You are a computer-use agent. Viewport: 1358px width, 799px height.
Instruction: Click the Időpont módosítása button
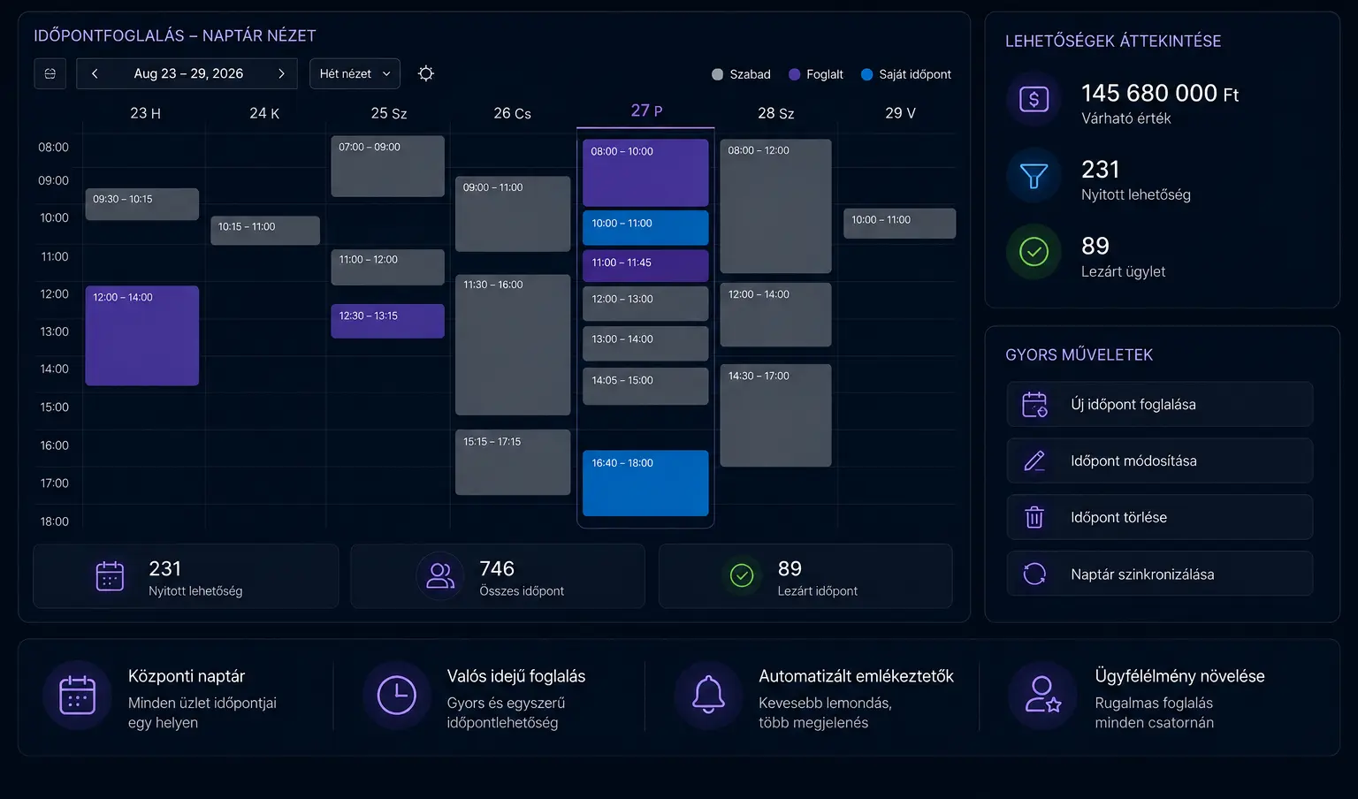pos(1160,461)
